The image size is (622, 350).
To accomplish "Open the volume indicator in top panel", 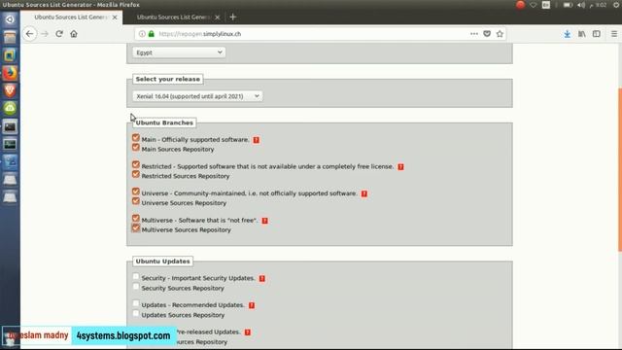I will pyautogui.click(x=581, y=5).
